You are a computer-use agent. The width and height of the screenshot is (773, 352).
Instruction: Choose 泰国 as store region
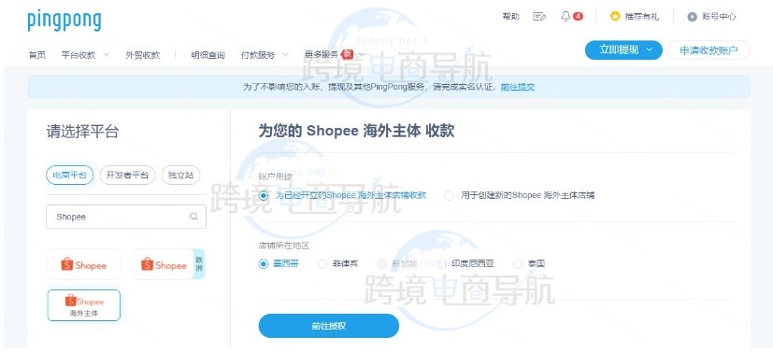(518, 264)
